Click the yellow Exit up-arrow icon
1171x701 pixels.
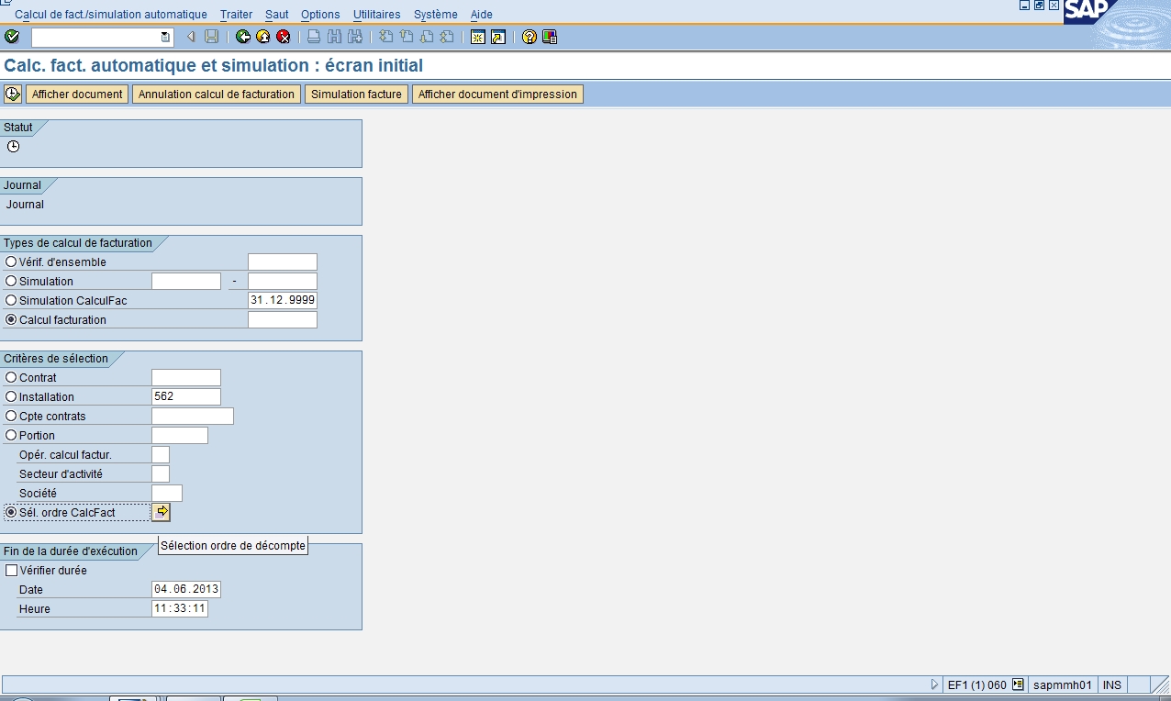coord(263,37)
